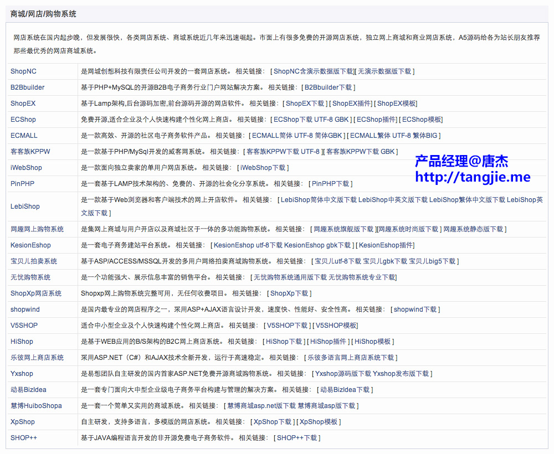Open the 宝贝儿拍卖系统 name link
The width and height of the screenshot is (554, 454).
[x=34, y=261]
